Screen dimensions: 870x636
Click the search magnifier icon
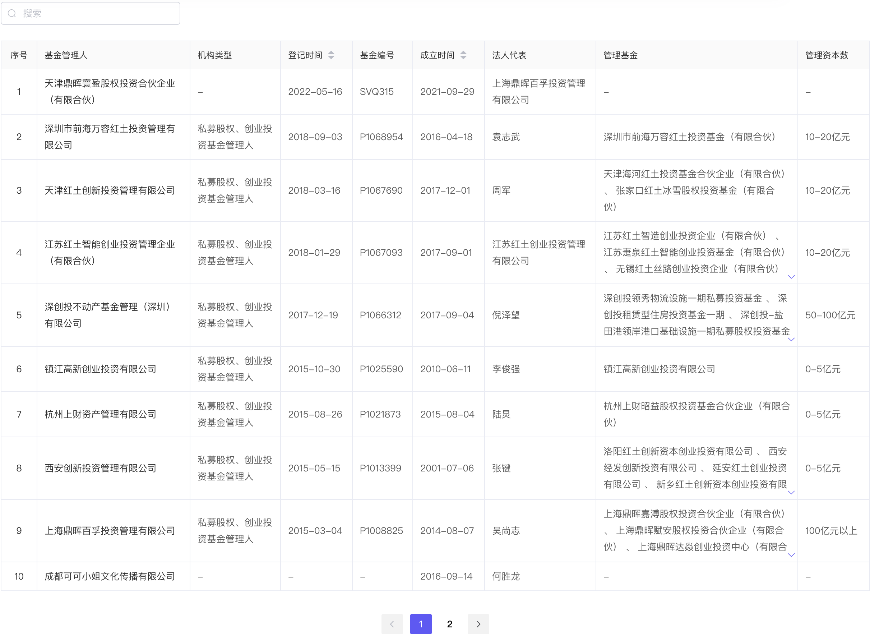point(12,14)
